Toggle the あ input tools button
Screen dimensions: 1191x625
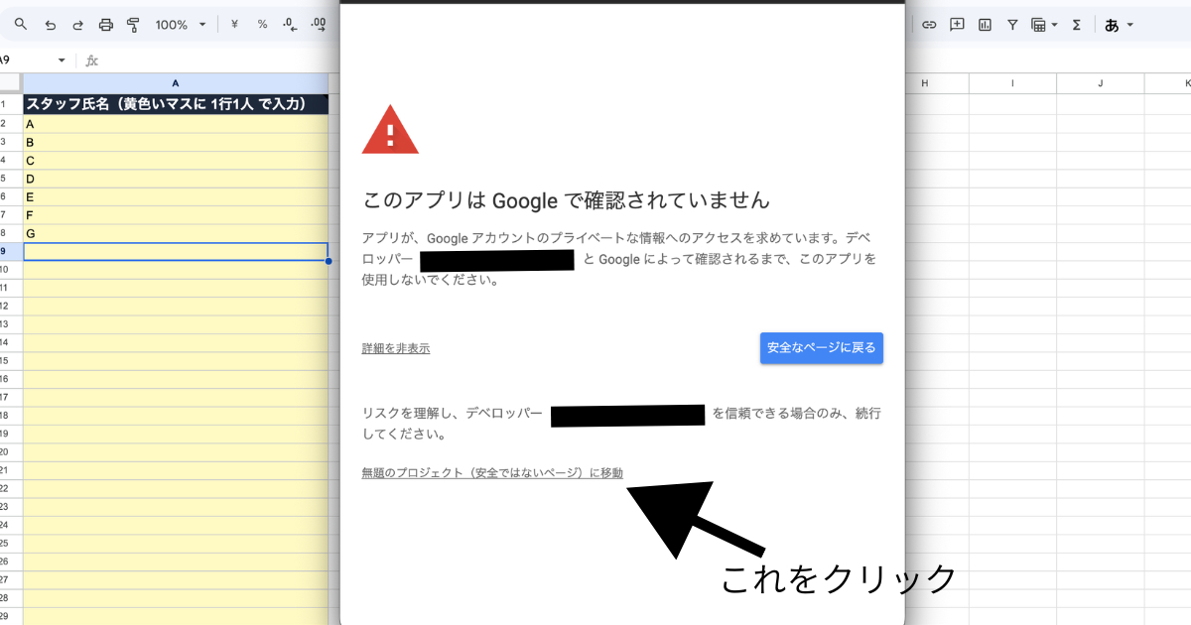pos(1112,25)
